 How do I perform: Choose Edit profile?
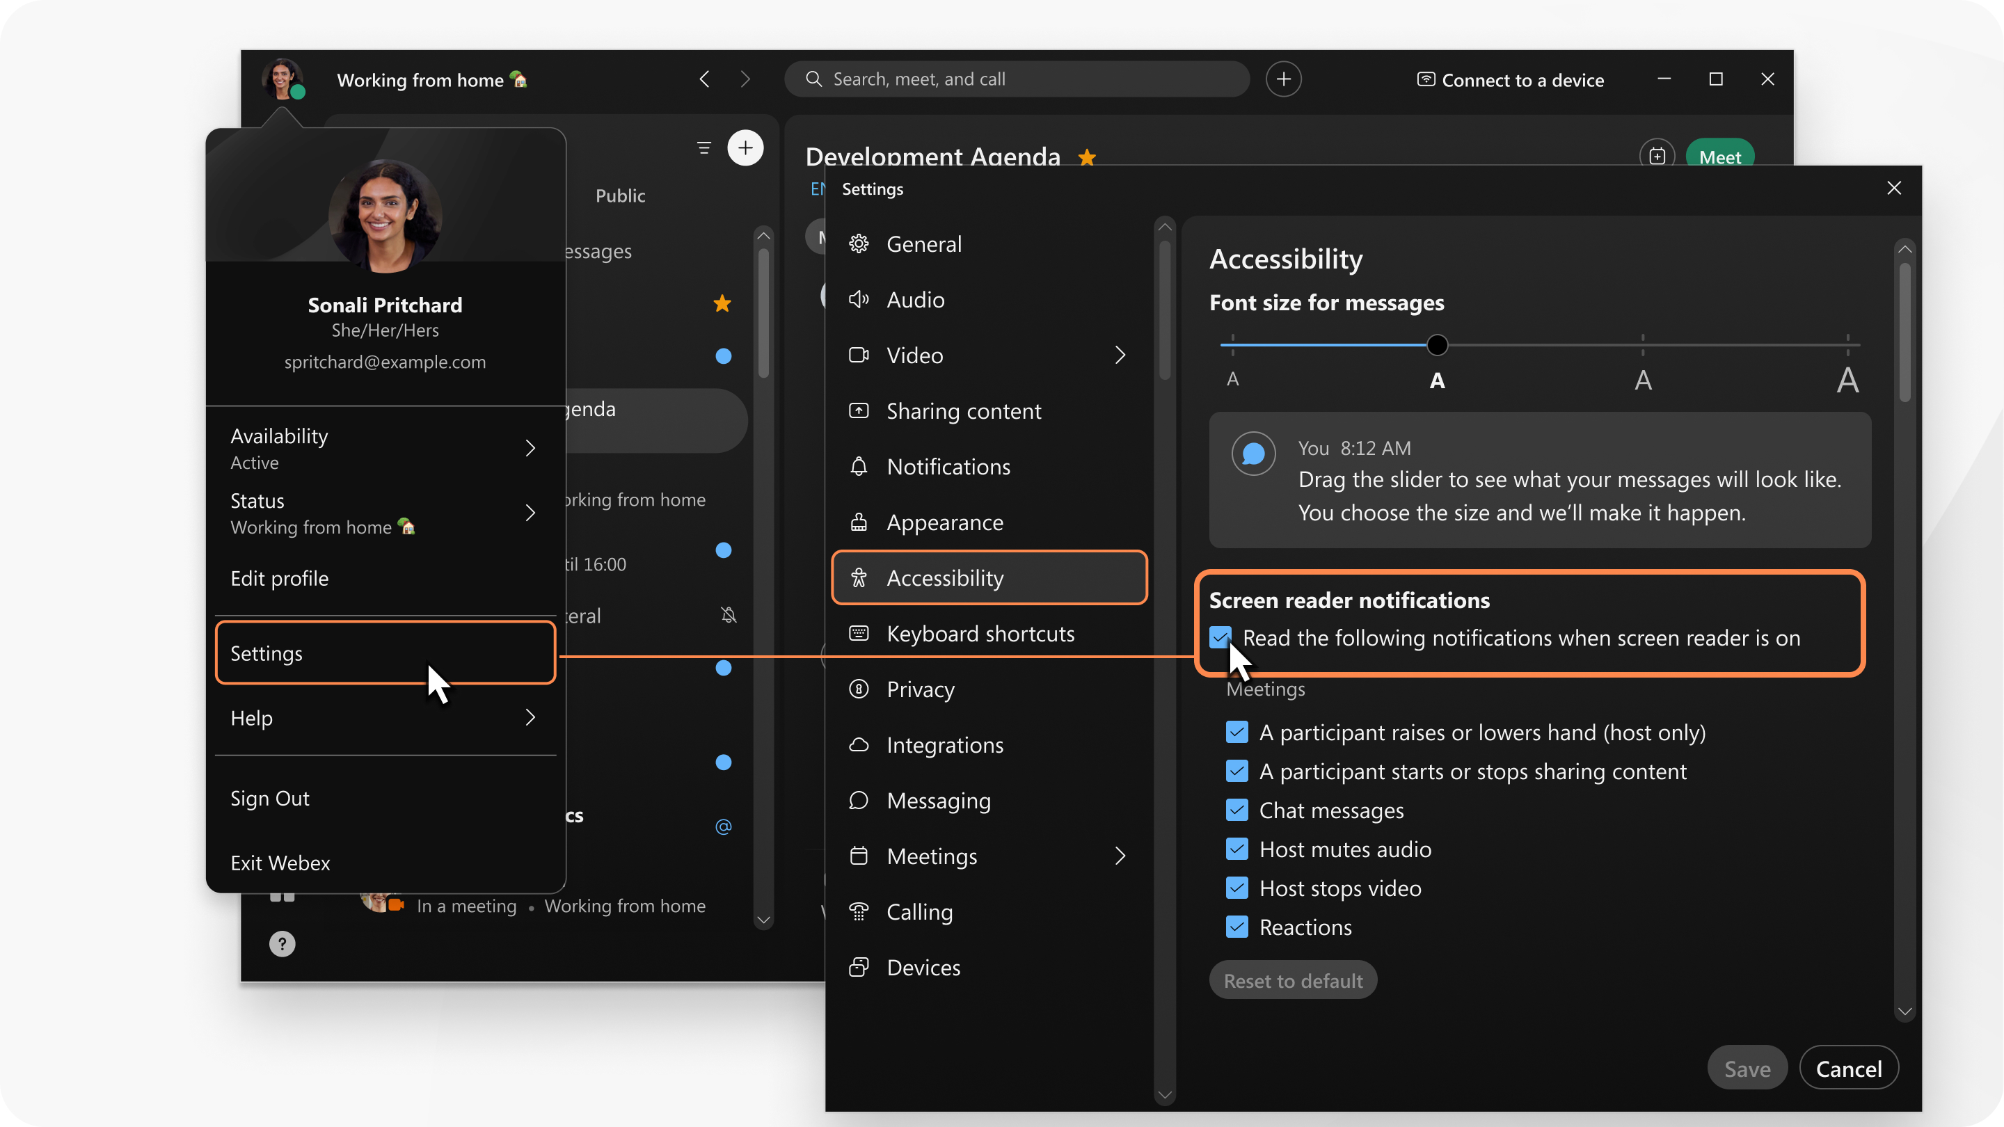[279, 579]
